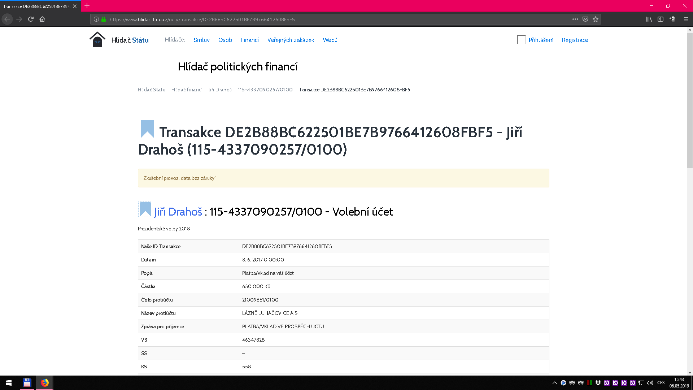
Task: Click the description Platba/vklad na váš účet
Action: [268, 273]
